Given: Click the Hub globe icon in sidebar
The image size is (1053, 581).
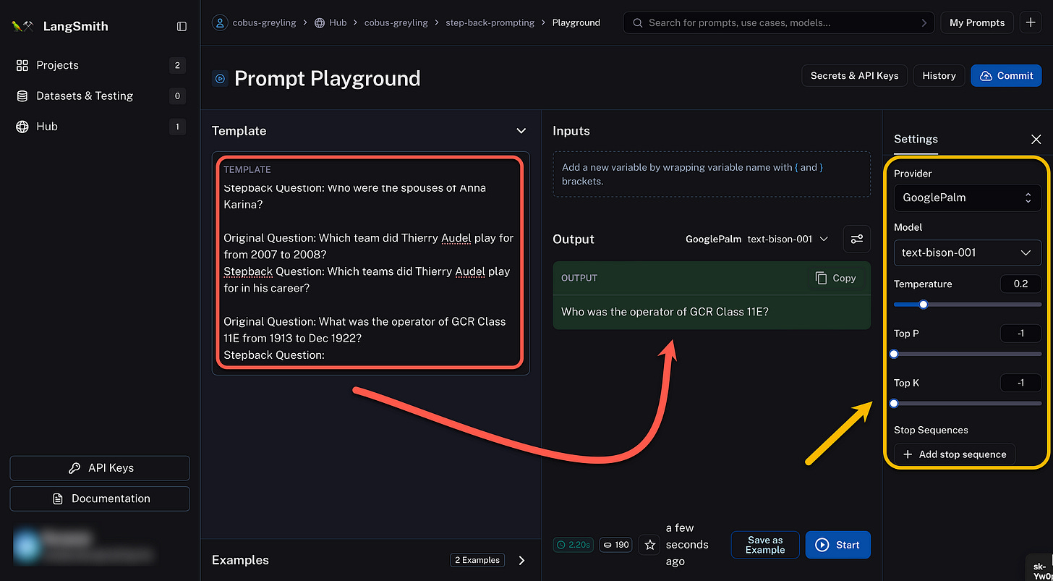Looking at the screenshot, I should (x=22, y=127).
